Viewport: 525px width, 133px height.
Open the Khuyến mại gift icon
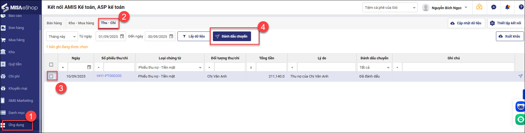tap(3, 88)
